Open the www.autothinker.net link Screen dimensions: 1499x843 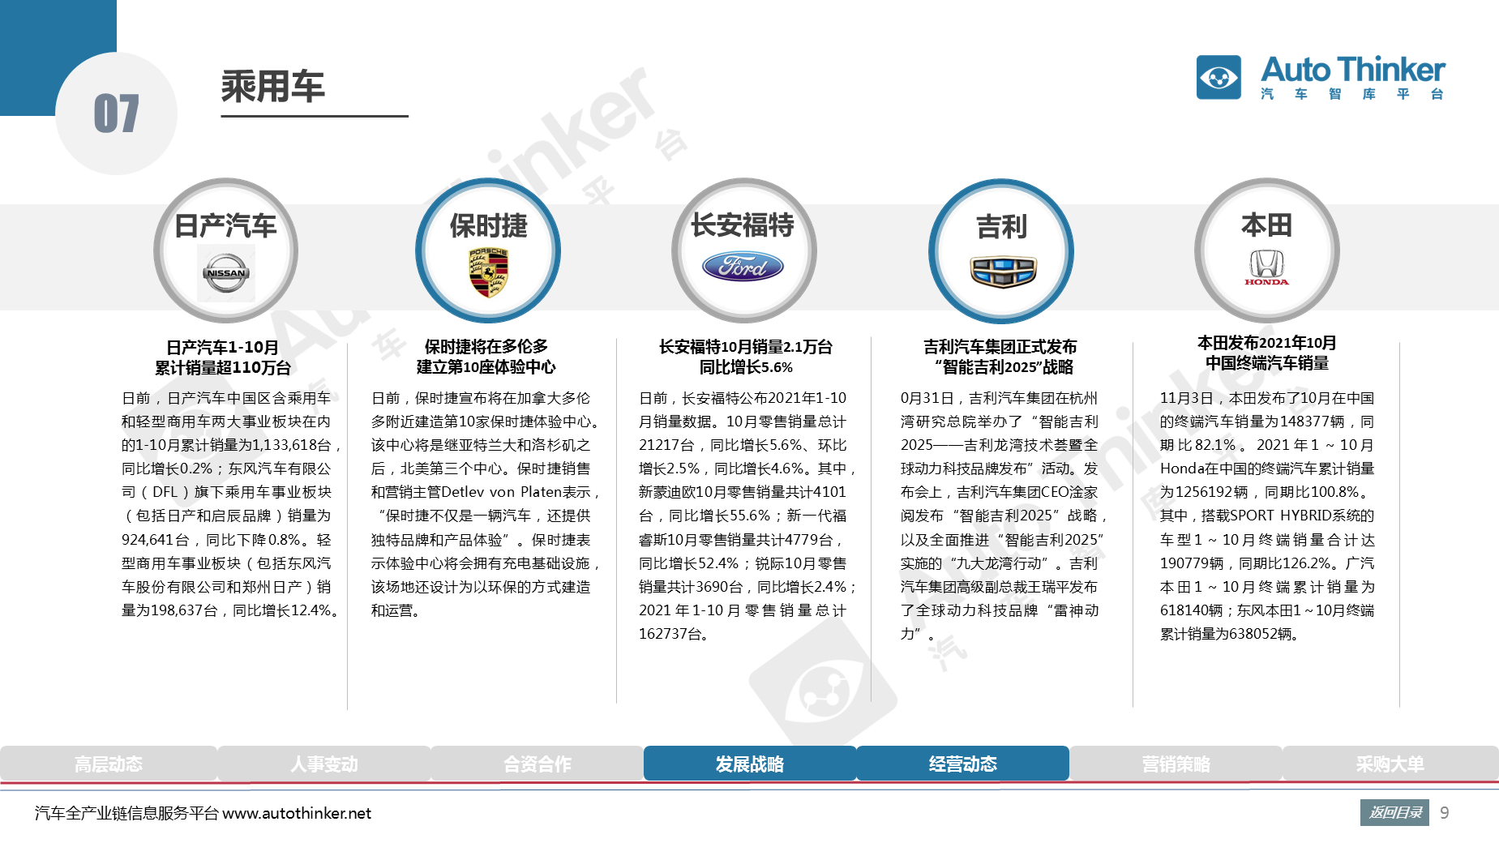click(296, 813)
